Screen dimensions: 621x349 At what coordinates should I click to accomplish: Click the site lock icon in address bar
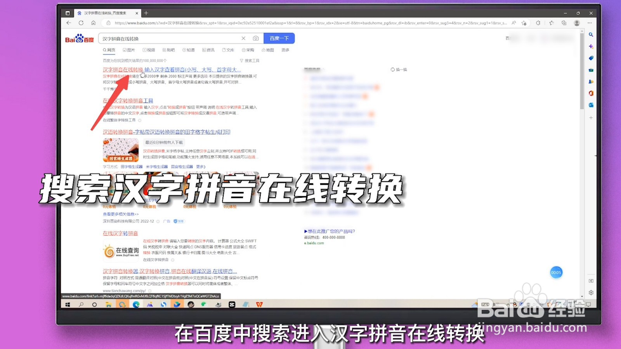pyautogui.click(x=109, y=23)
